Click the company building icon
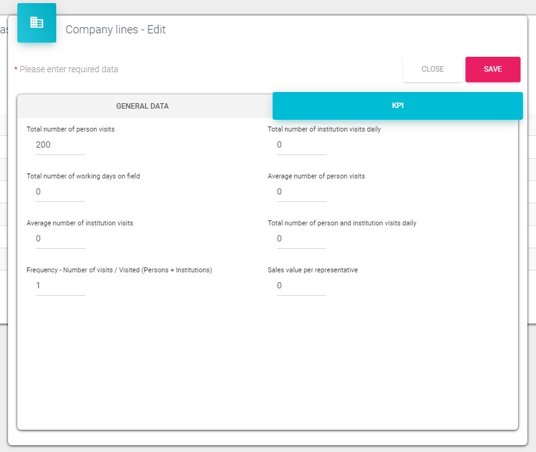The width and height of the screenshot is (536, 452). pyautogui.click(x=36, y=23)
